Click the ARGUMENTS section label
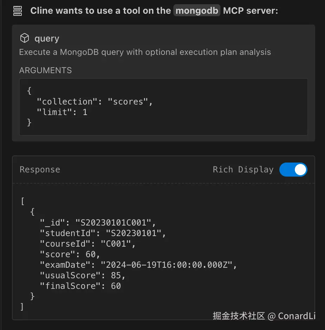The image size is (325, 330). pos(45,70)
